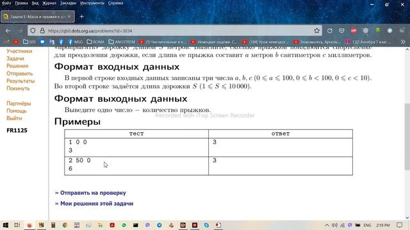Screen dimensions: 410x230
Task: Open the notification center icon
Action: tap(399, 225)
